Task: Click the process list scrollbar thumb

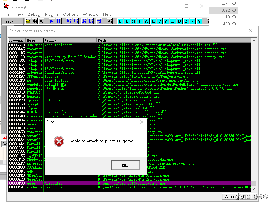Action: (x=254, y=183)
